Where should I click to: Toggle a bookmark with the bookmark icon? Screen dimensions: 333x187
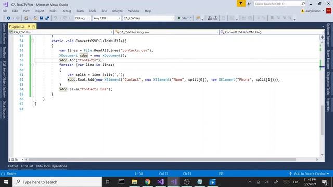pos(272,18)
